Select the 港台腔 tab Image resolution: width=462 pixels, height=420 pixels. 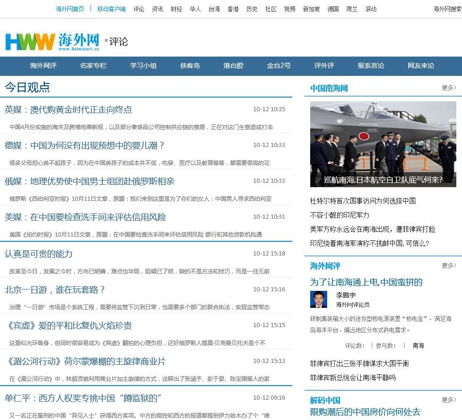[x=234, y=66]
